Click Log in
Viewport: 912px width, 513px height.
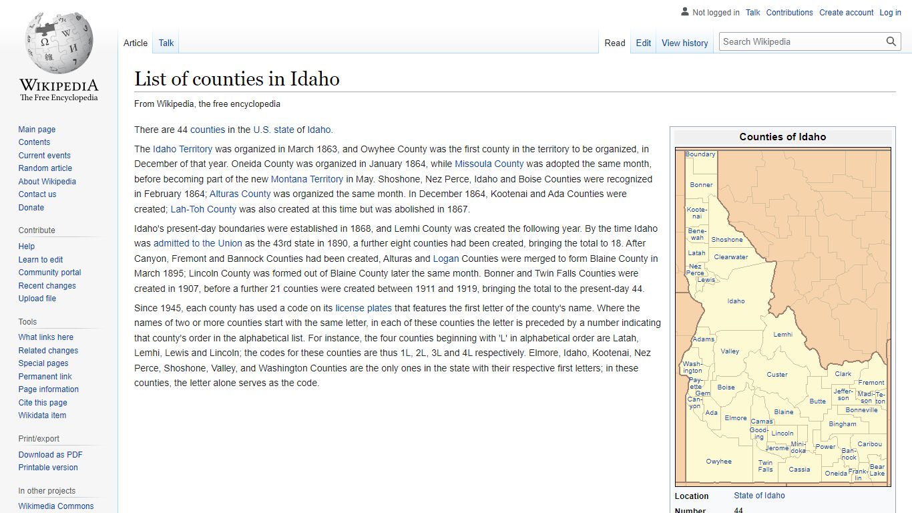pyautogui.click(x=891, y=13)
